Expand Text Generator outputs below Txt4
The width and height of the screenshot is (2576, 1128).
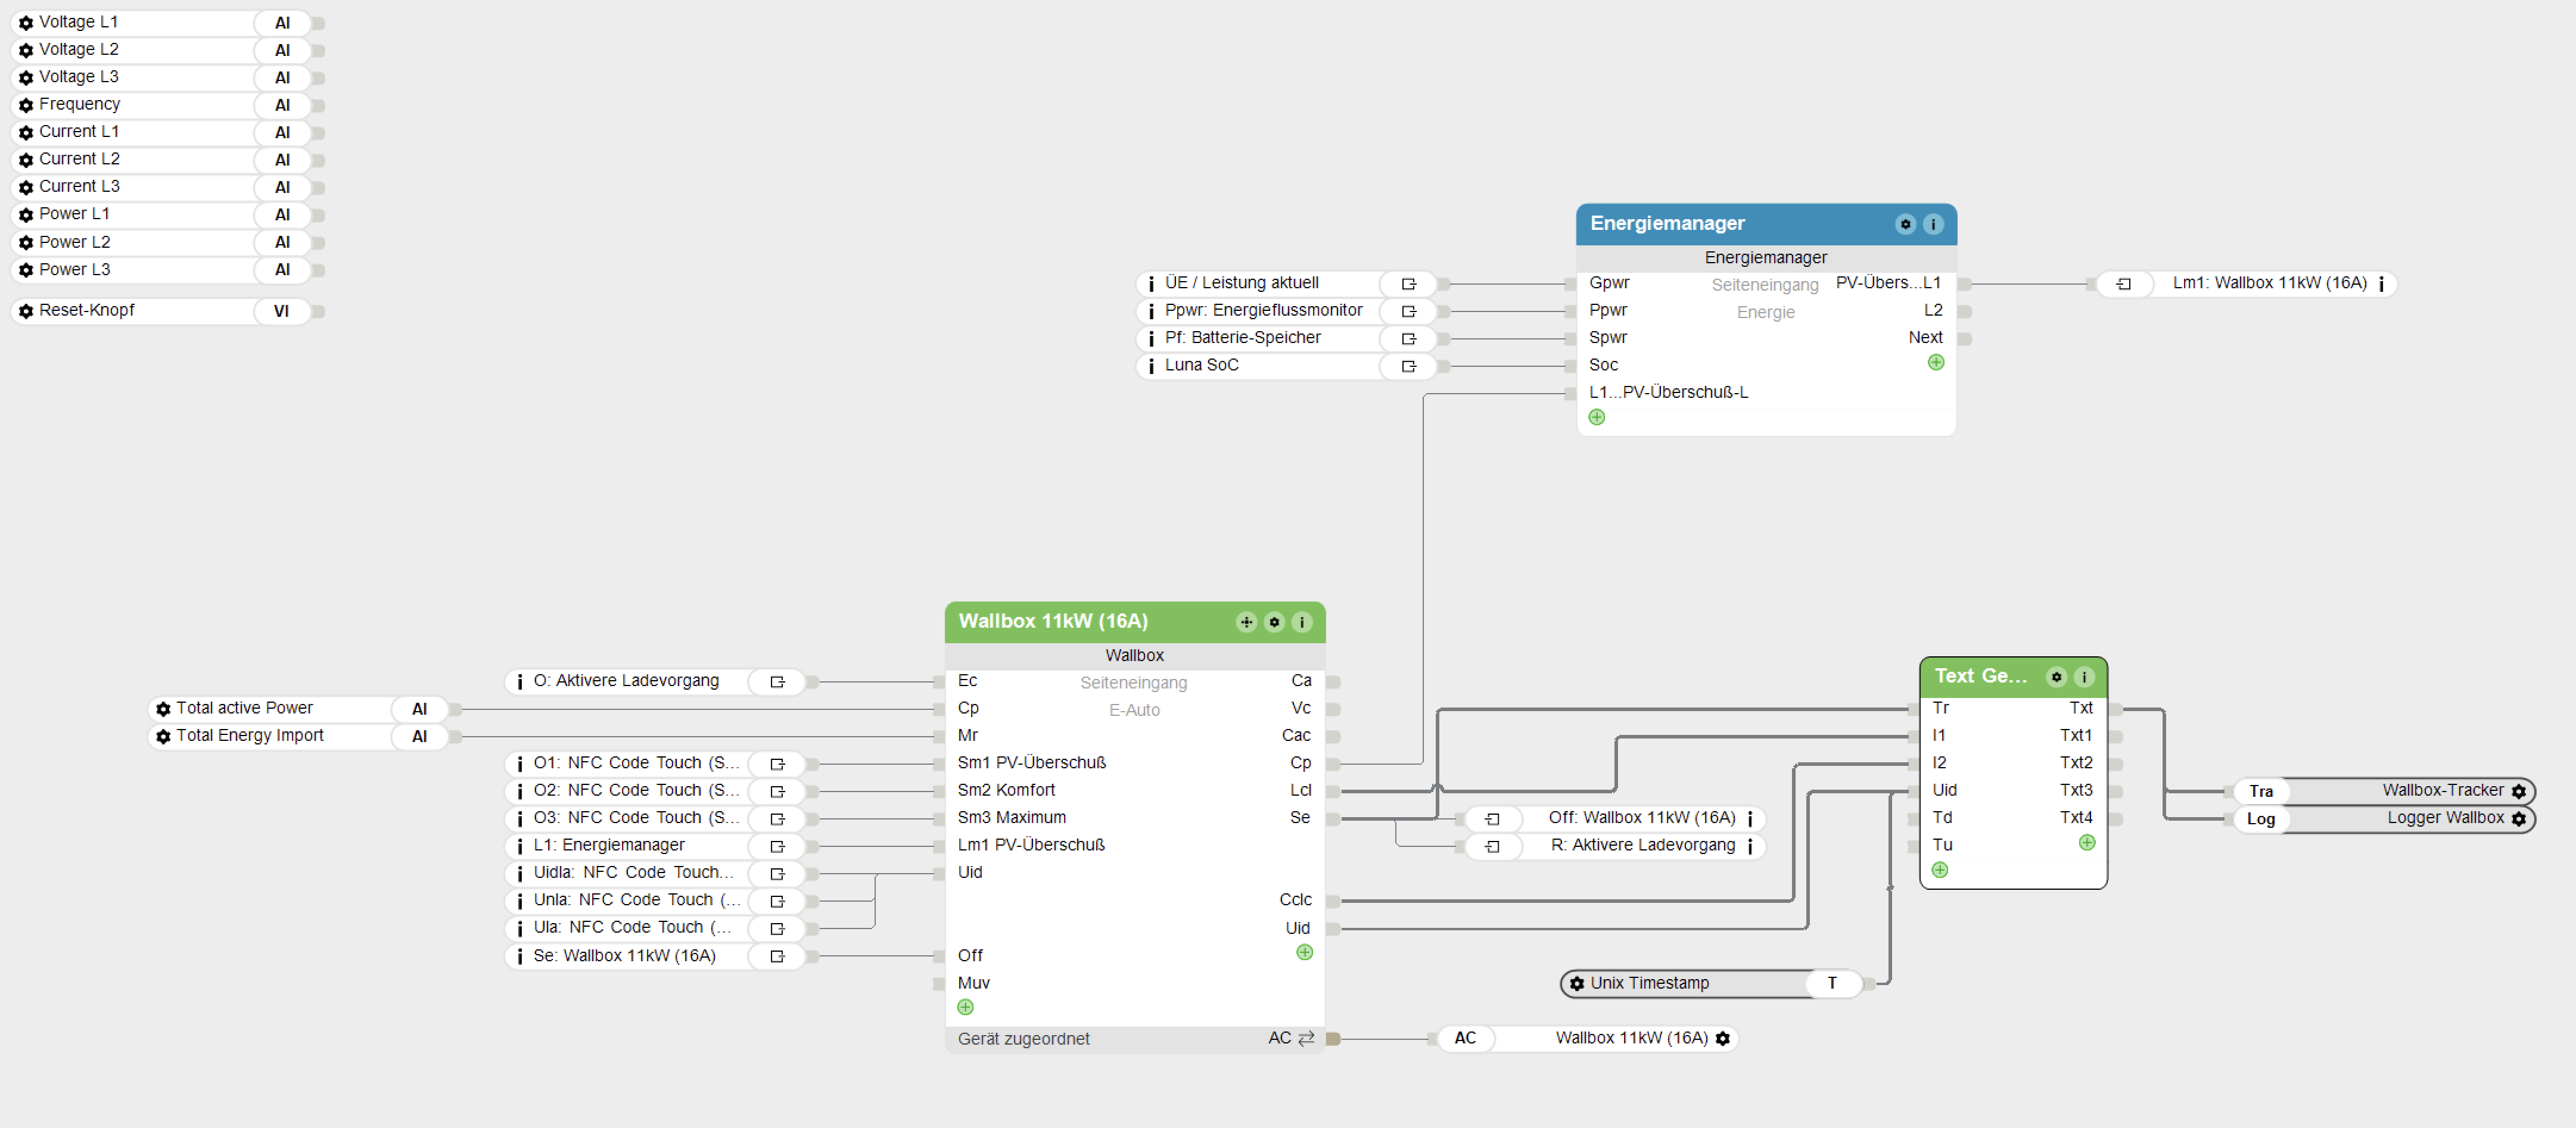tap(2087, 843)
